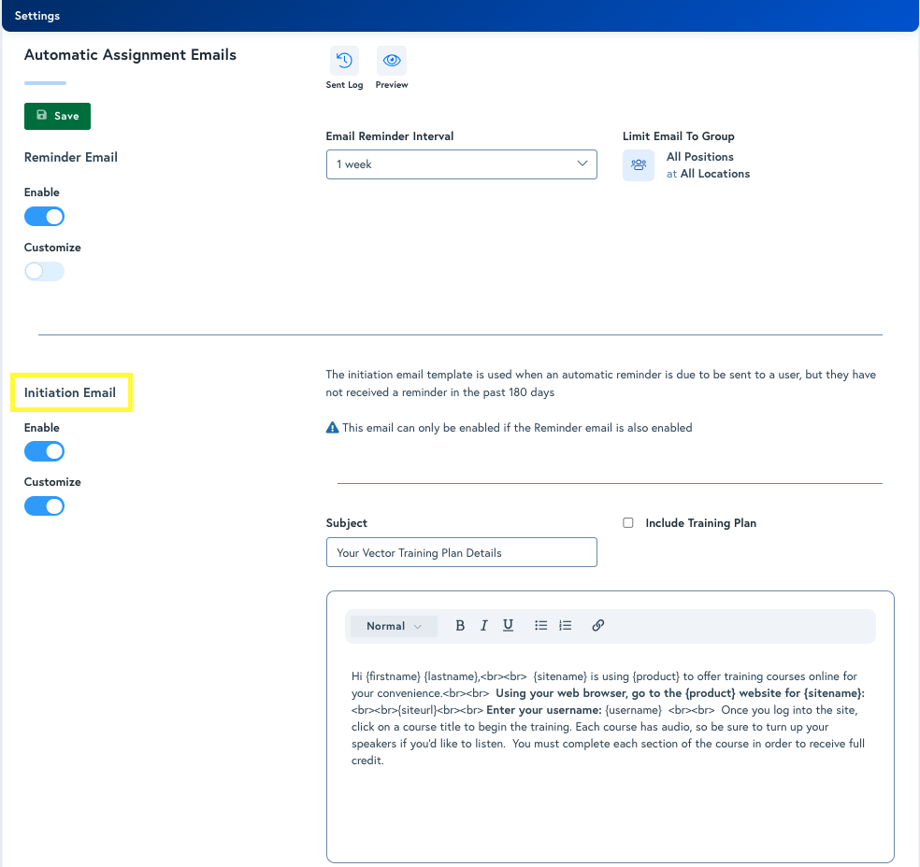
Task: Click the Save button
Action: pyautogui.click(x=57, y=116)
